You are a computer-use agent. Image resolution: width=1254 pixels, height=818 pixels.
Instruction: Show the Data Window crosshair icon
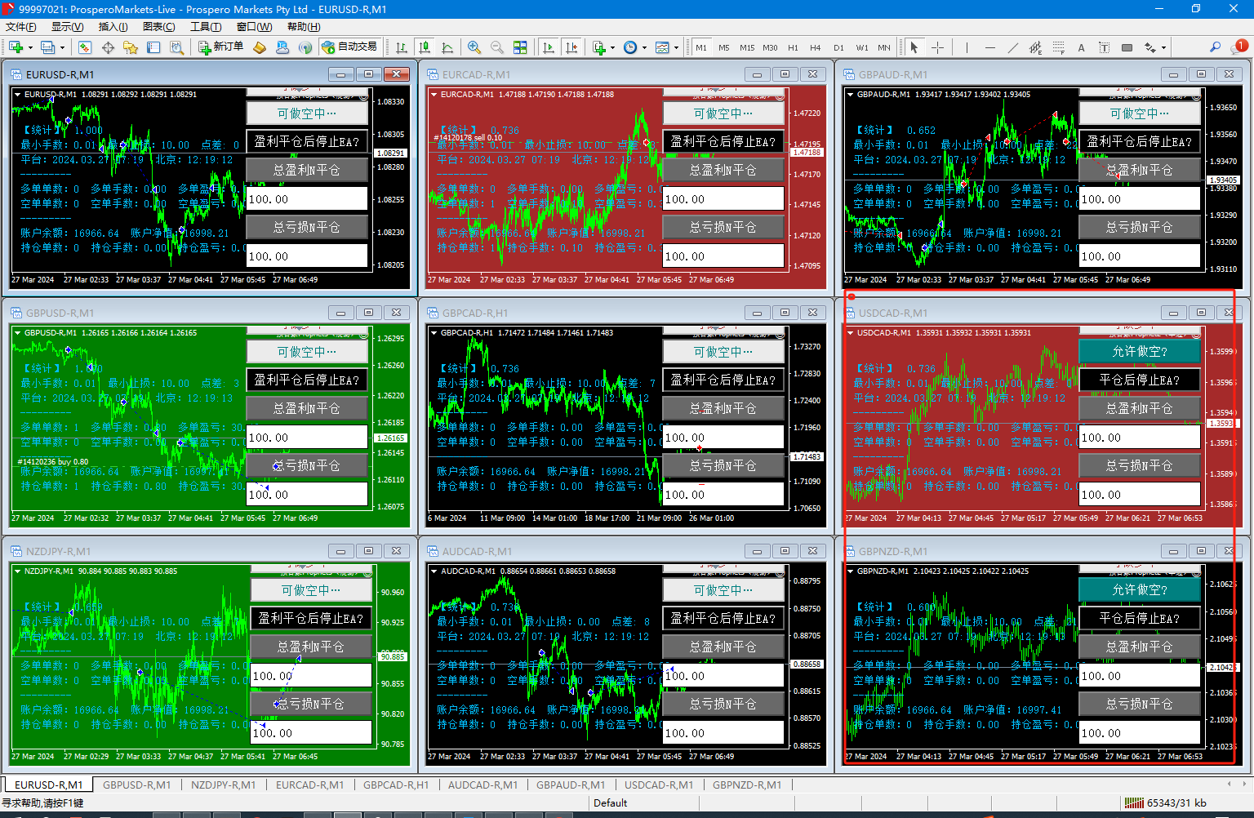click(108, 47)
